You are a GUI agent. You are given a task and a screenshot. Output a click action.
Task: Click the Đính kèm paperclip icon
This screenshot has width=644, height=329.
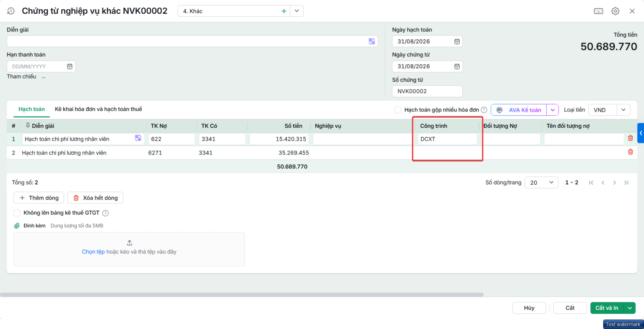pyautogui.click(x=17, y=226)
